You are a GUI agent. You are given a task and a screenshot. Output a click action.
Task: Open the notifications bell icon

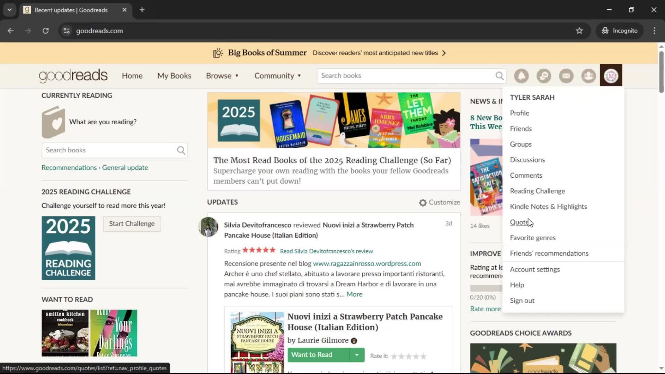click(x=521, y=75)
